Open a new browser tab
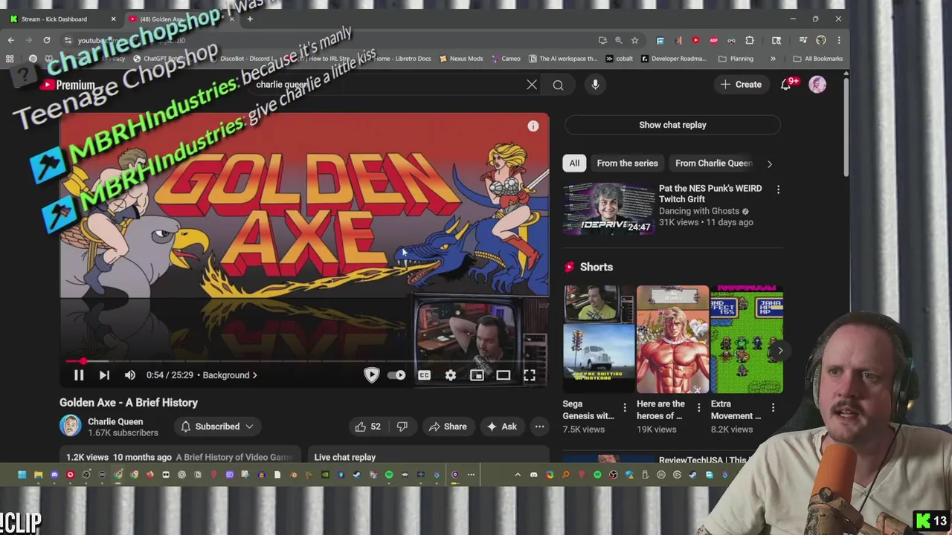952x535 pixels. click(250, 19)
